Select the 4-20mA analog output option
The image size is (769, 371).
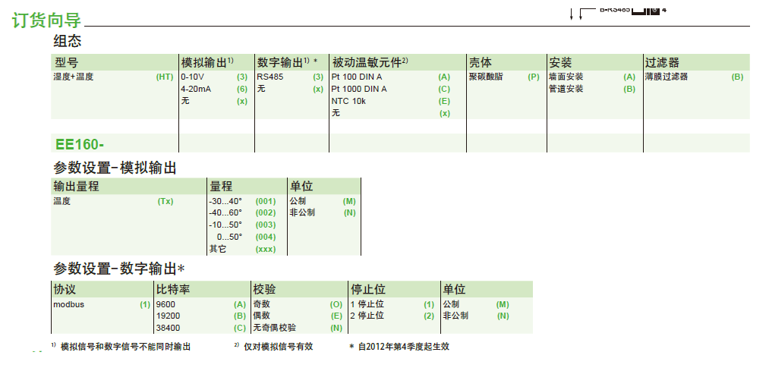(x=196, y=90)
